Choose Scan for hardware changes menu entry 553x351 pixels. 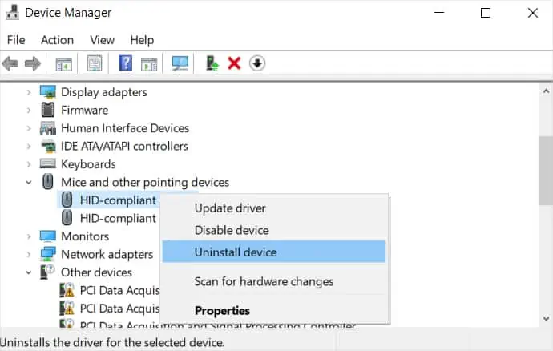click(274, 281)
